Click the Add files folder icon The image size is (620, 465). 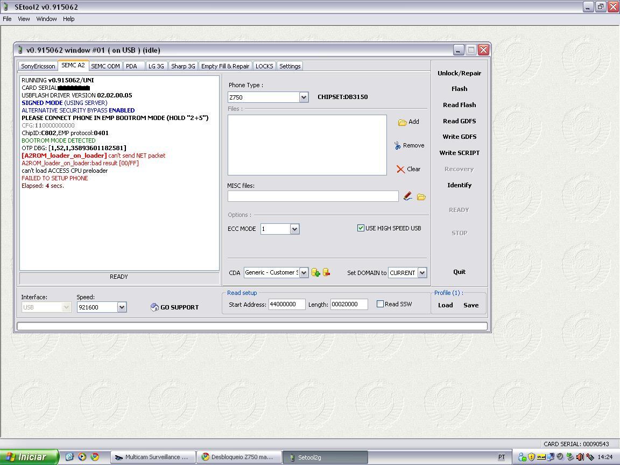[x=402, y=122]
